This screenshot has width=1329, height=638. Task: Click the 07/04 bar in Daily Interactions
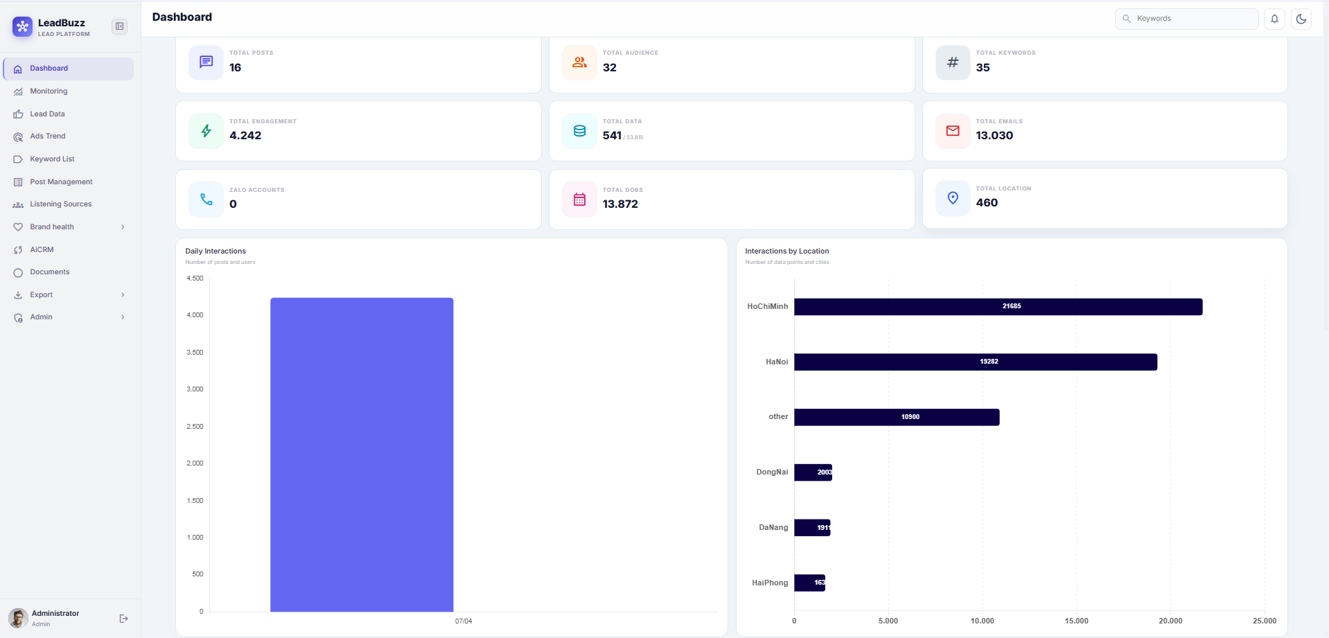click(362, 454)
